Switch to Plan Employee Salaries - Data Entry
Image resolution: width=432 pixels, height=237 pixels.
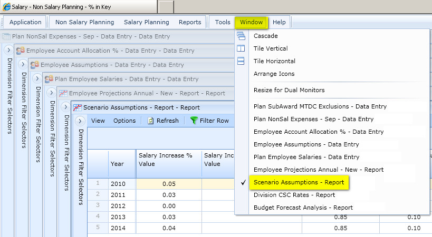click(306, 157)
